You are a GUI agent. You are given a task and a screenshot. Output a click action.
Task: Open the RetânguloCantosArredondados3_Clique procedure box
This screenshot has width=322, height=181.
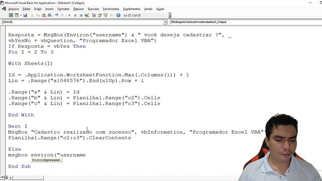(246, 22)
